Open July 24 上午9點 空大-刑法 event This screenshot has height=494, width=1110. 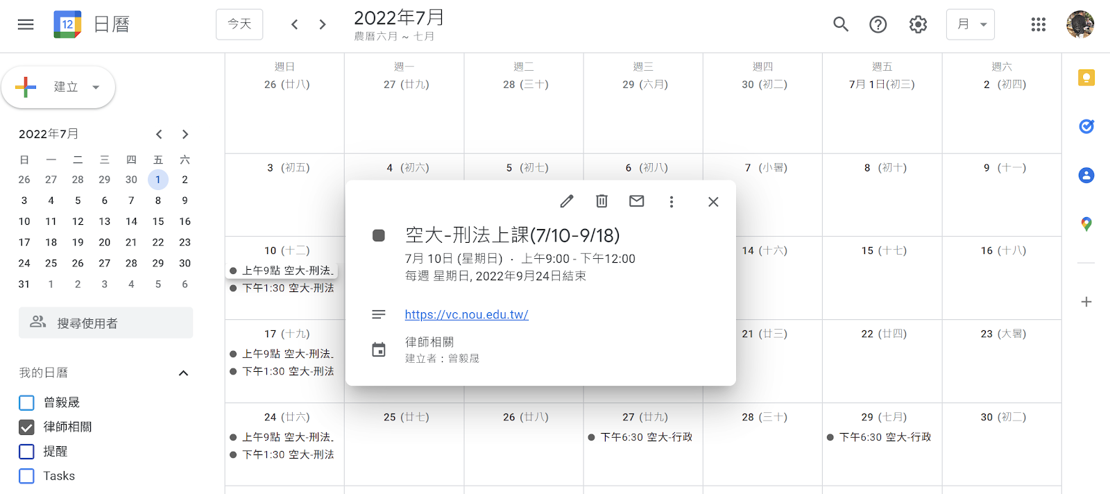283,437
